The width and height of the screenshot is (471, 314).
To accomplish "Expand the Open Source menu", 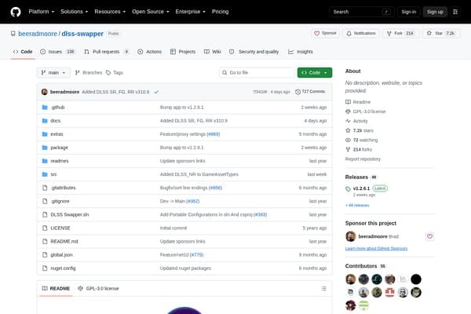I will point(151,12).
